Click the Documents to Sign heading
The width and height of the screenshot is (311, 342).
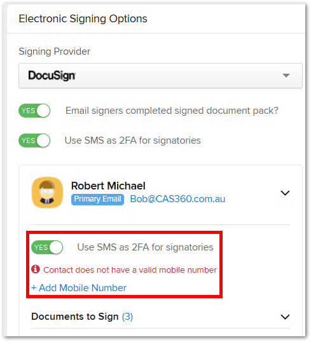coord(75,317)
